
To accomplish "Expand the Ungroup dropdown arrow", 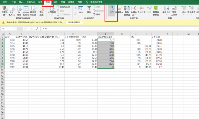I will [x=191, y=15].
